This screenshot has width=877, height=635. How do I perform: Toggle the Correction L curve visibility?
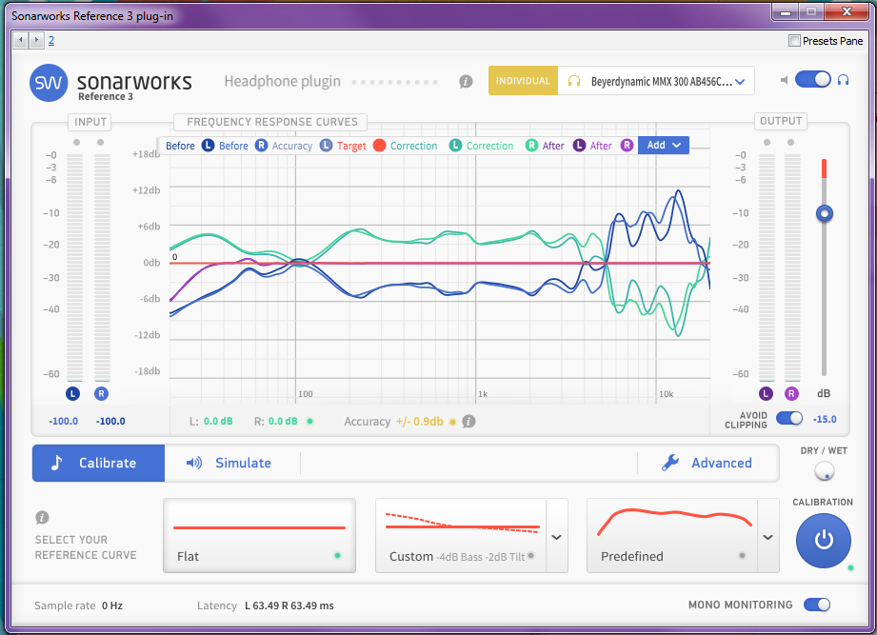[x=455, y=146]
